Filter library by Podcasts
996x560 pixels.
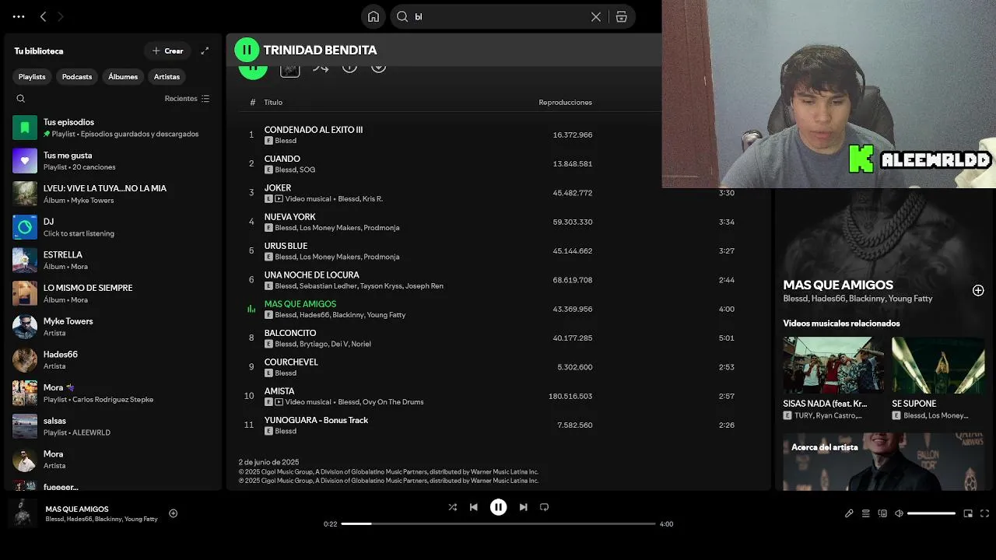tap(77, 76)
